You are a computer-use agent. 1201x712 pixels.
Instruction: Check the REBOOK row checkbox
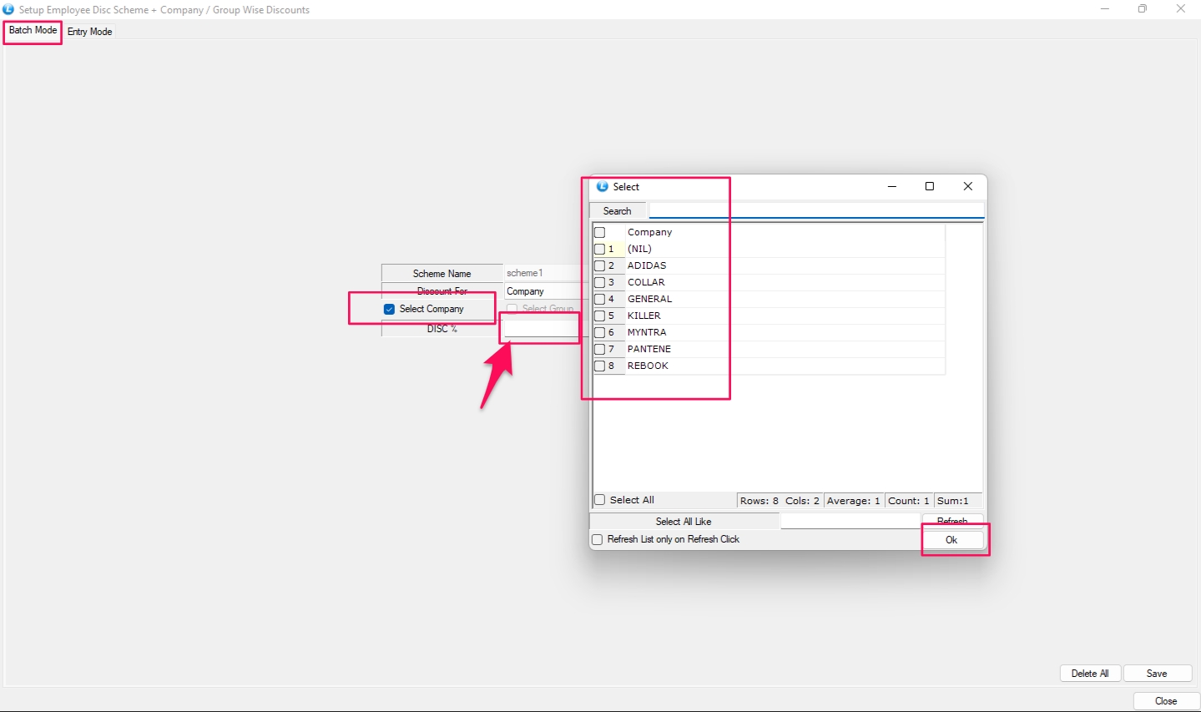coord(599,366)
